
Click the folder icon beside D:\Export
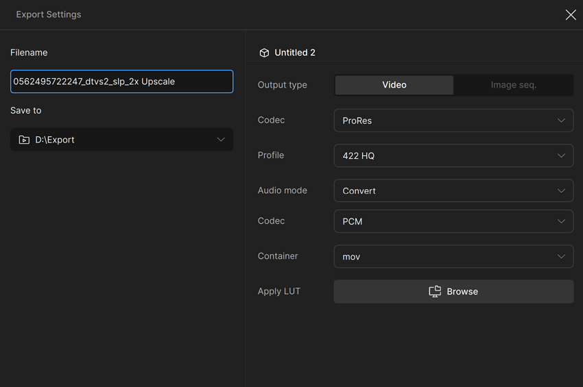click(x=24, y=140)
